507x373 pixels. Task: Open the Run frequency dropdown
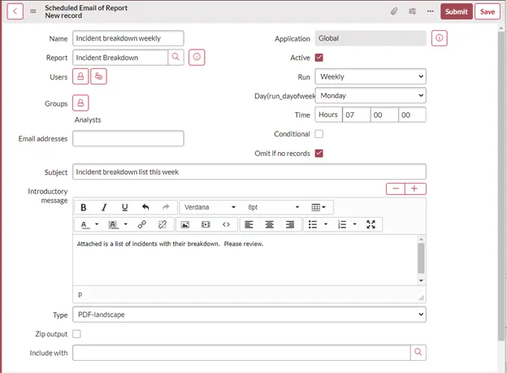pyautogui.click(x=370, y=76)
